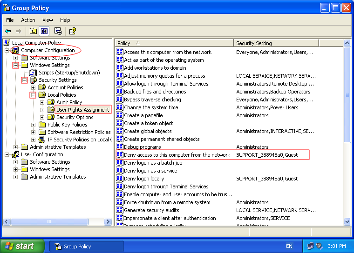Viewport: 354px width, 253px height.
Task: Click the Up one level folder icon
Action: (x=33, y=31)
